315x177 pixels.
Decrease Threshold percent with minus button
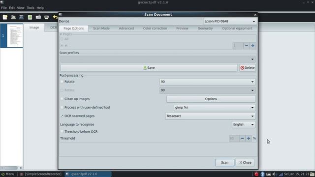pyautogui.click(x=242, y=138)
